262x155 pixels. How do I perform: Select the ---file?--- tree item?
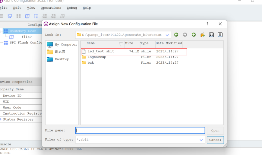pos(26,37)
